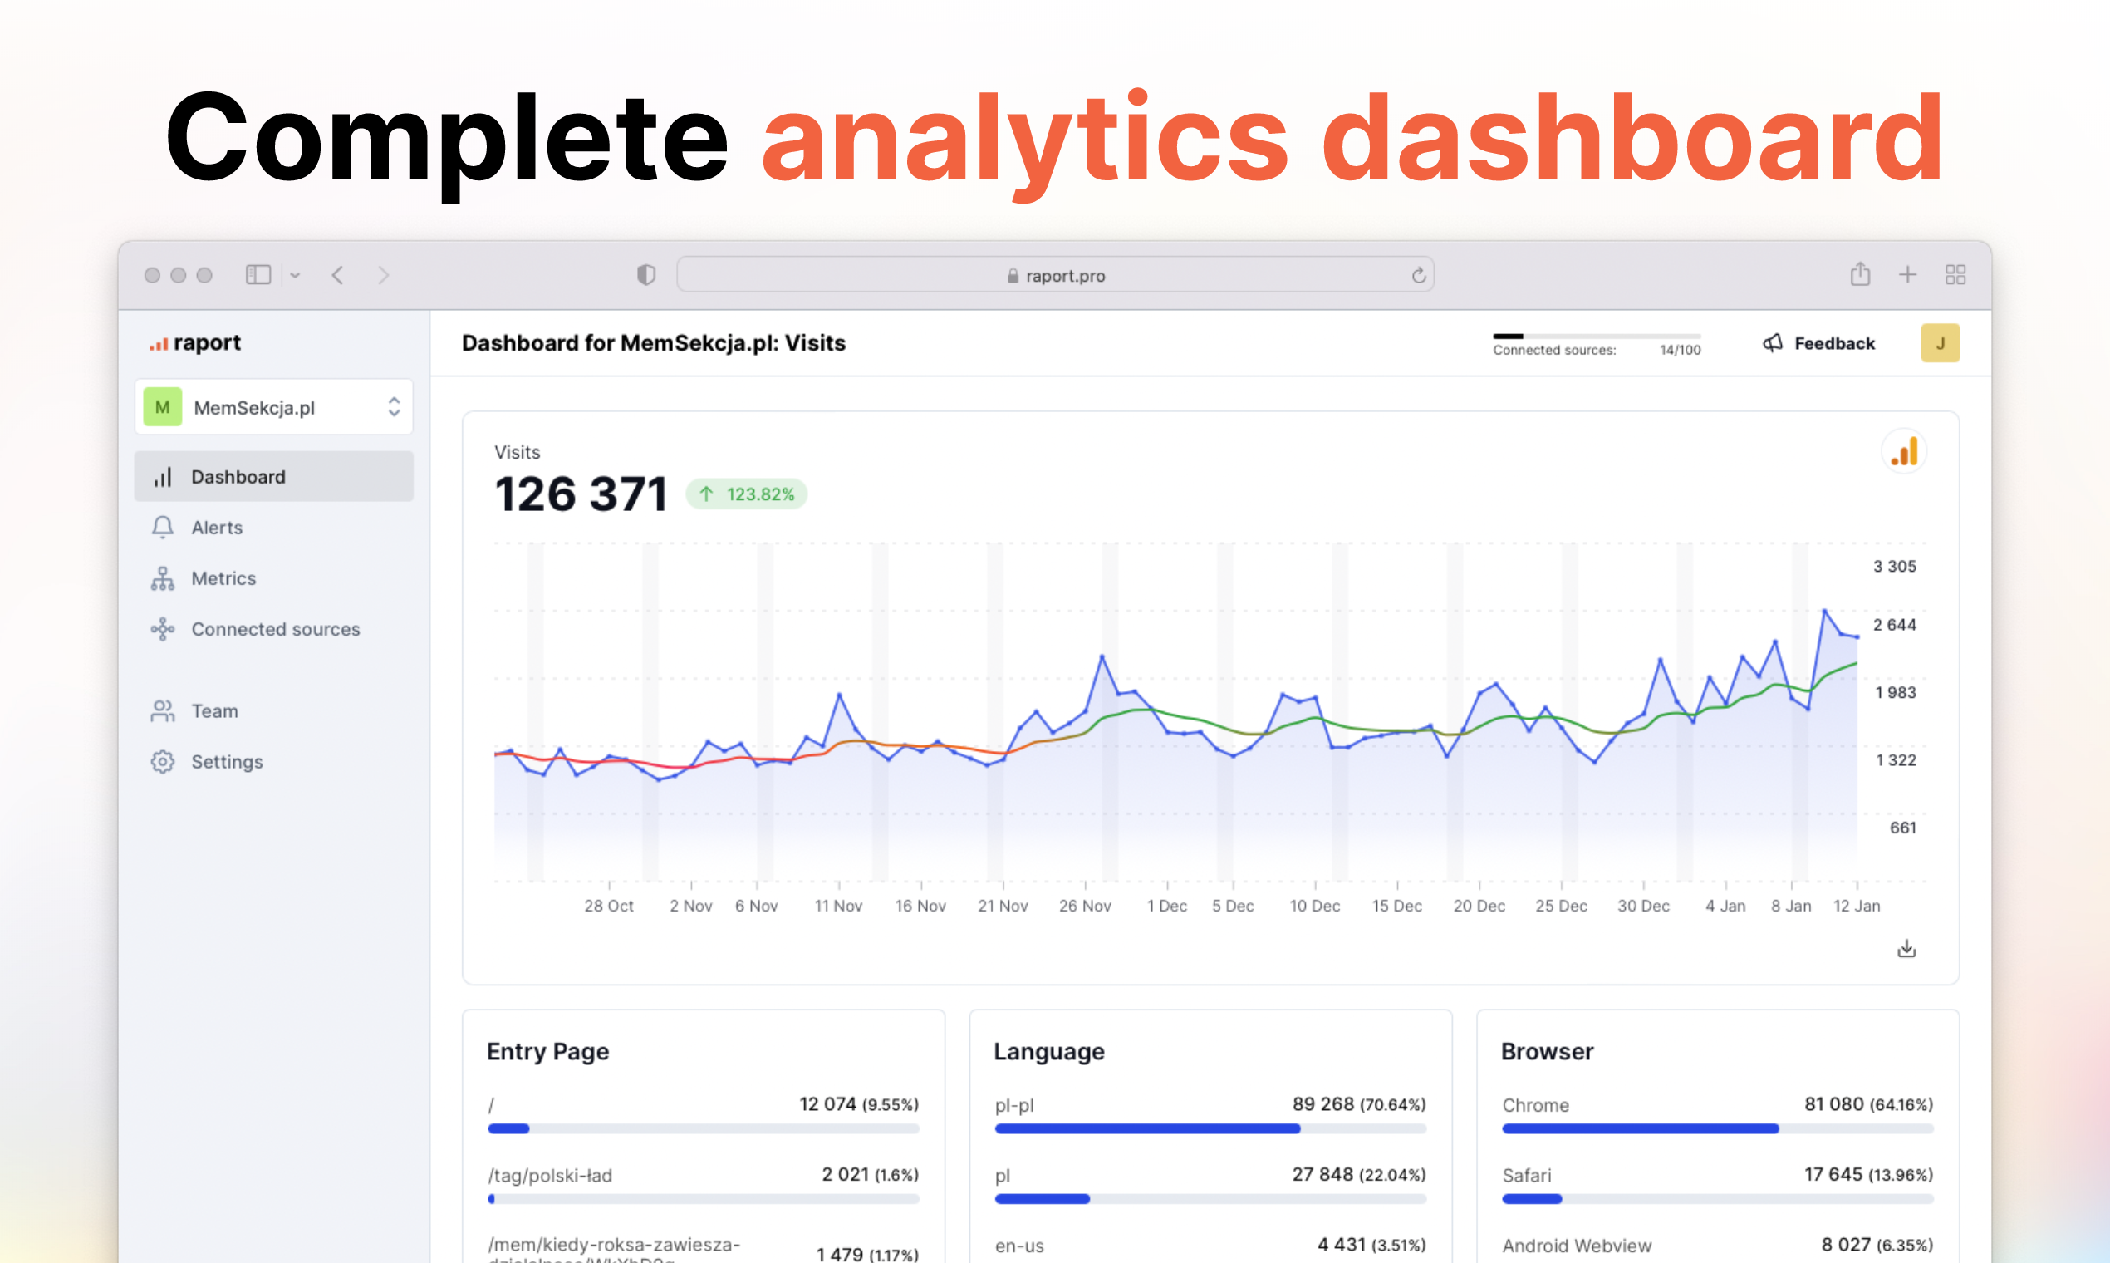2110x1263 pixels.
Task: Click the connected sources progress bar
Action: (x=1596, y=337)
